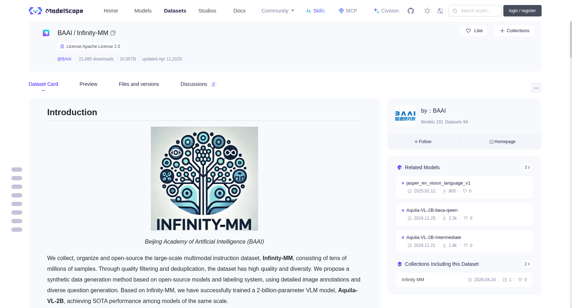572x308 pixels.
Task: Click the license badge icon
Action: [62, 47]
